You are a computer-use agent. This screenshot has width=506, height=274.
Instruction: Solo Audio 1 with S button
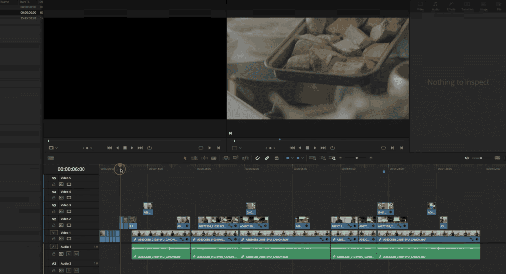(69, 254)
